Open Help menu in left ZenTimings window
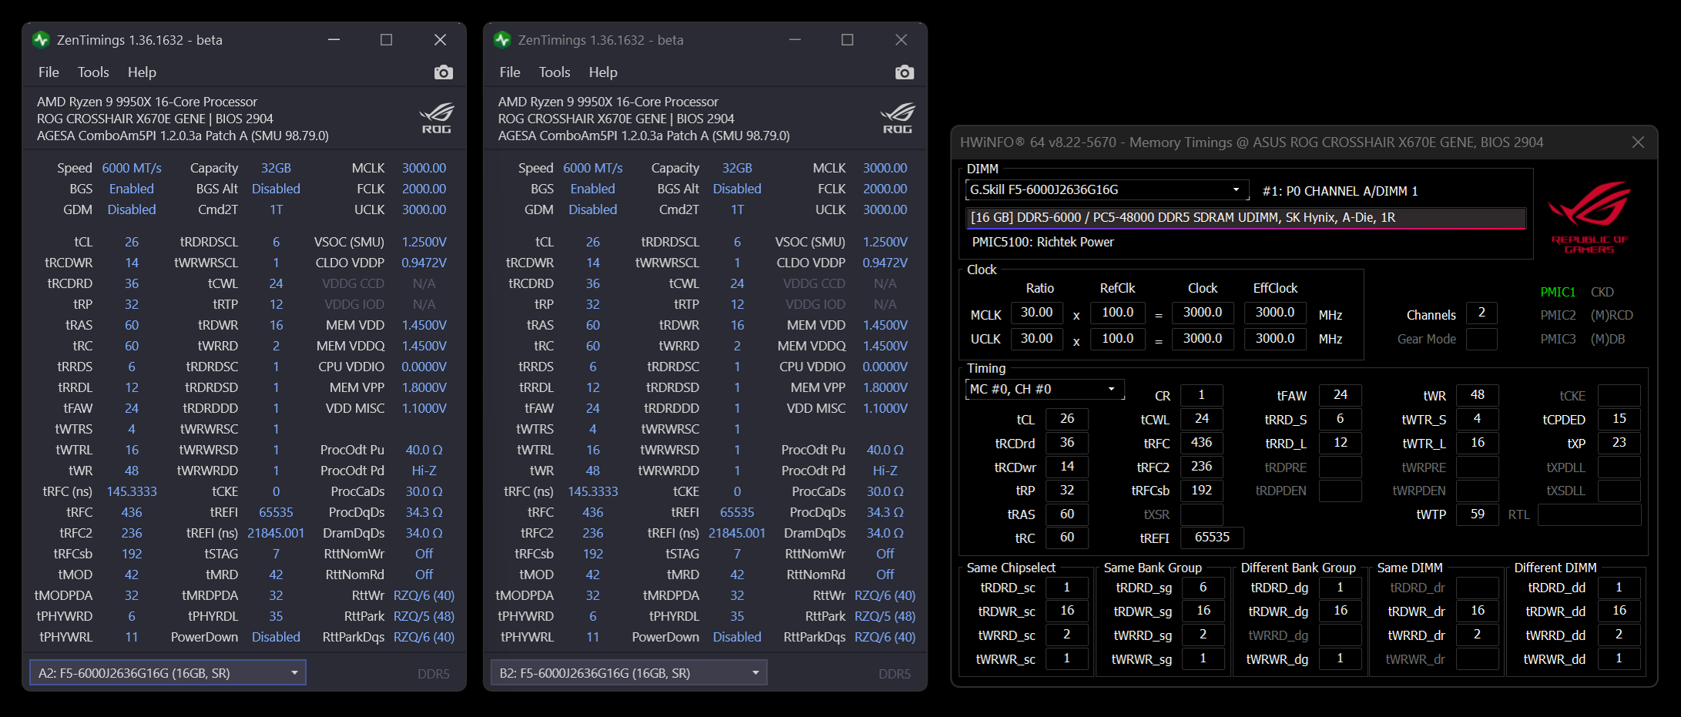Screen dimensions: 1681x717 click(x=142, y=72)
